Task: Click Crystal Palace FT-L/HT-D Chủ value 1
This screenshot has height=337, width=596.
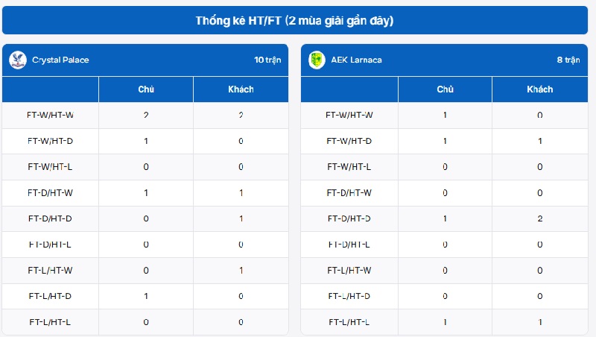Action: pos(146,296)
